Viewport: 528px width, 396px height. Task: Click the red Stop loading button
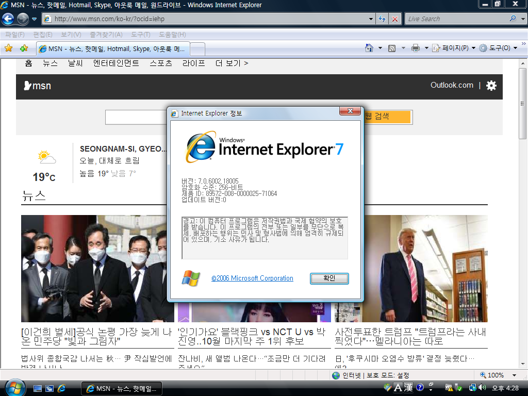coord(394,19)
